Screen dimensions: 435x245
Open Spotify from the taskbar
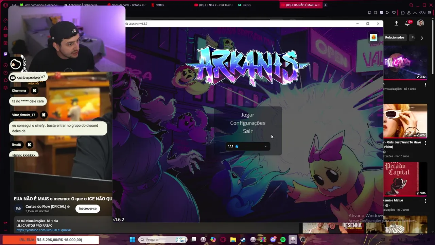283,240
